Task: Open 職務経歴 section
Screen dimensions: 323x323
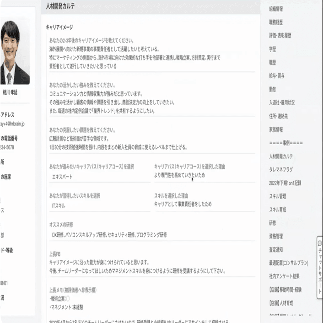Action: [x=276, y=22]
